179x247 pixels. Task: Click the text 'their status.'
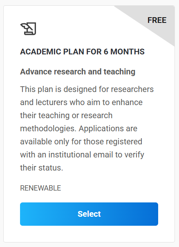coord(42,168)
